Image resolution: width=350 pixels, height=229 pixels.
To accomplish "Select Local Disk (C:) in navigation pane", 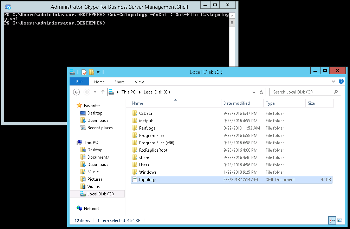I will coord(97,194).
